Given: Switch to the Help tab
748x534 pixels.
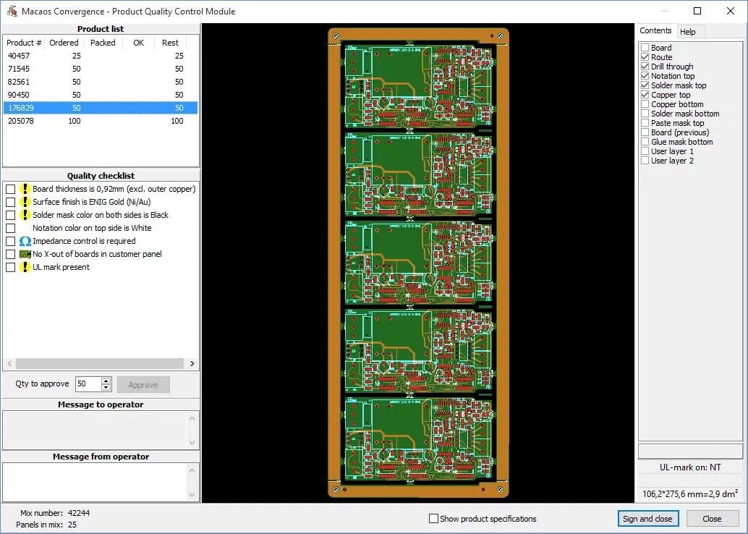Looking at the screenshot, I should [689, 31].
